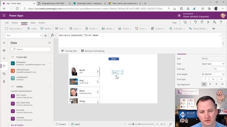227x127 pixels.
Task: Open the layers tree view icon in sidebar
Action: coord(4,50)
